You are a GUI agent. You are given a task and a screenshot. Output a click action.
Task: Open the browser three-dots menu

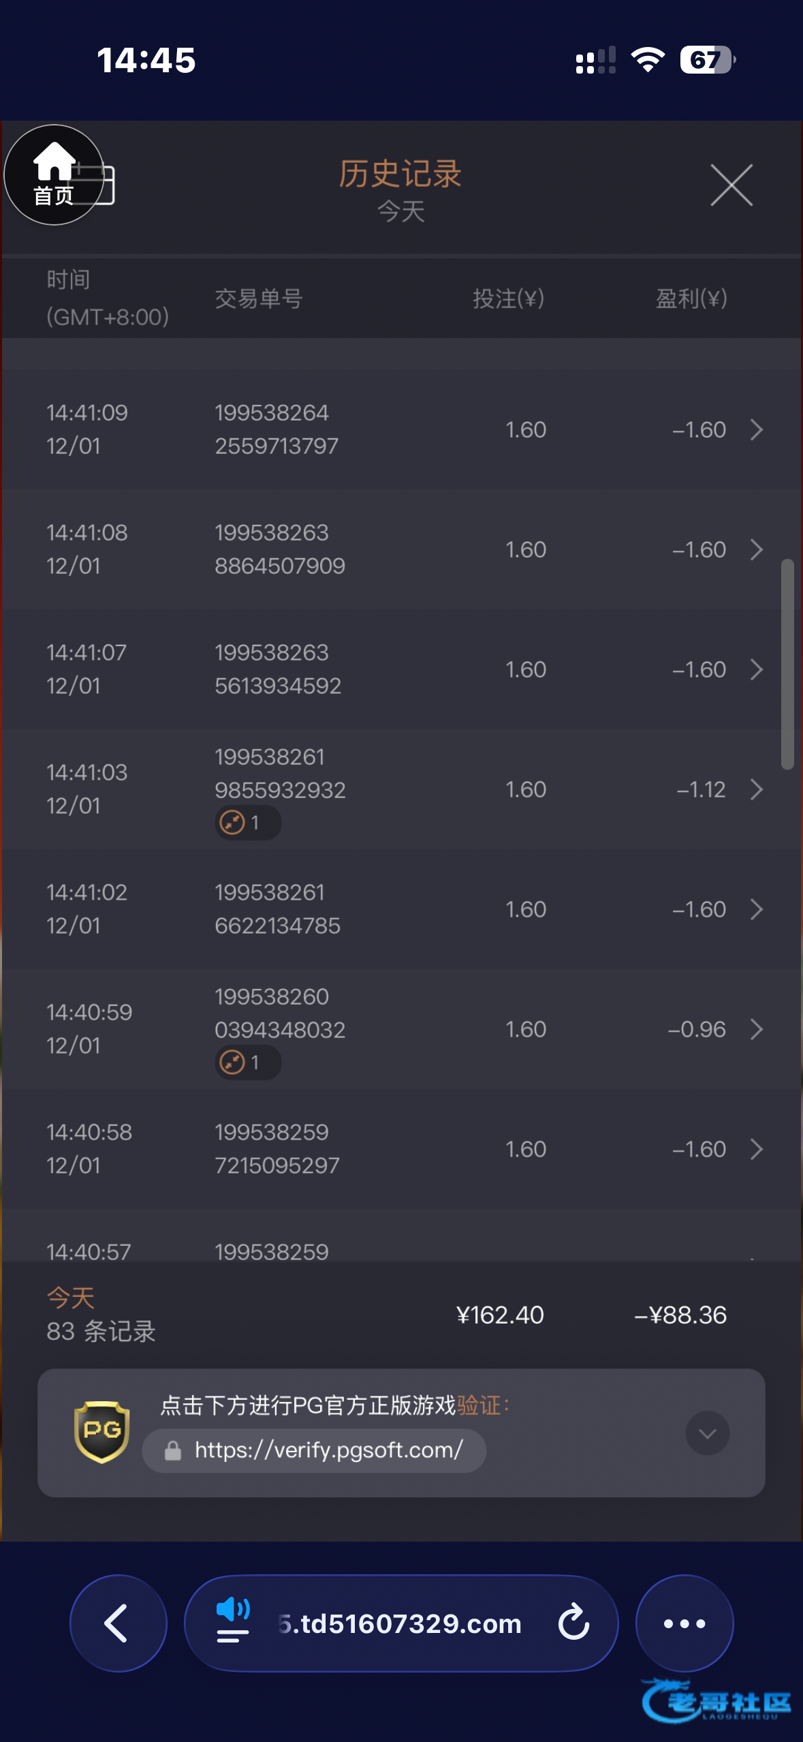pyautogui.click(x=684, y=1623)
